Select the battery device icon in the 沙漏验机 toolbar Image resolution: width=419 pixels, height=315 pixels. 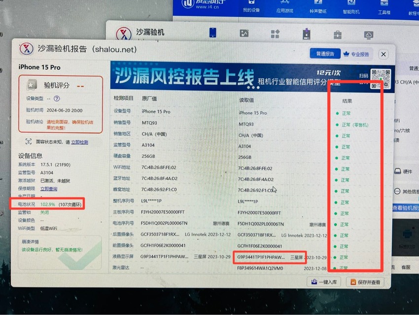tap(306, 34)
